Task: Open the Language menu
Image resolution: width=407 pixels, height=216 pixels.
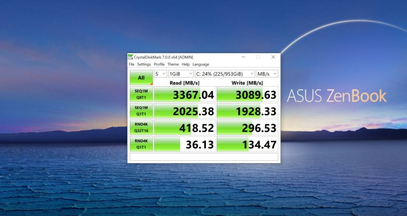Action: [201, 64]
